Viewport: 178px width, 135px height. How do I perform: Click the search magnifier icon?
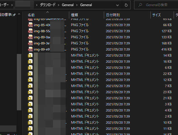pyautogui.click(x=140, y=5)
